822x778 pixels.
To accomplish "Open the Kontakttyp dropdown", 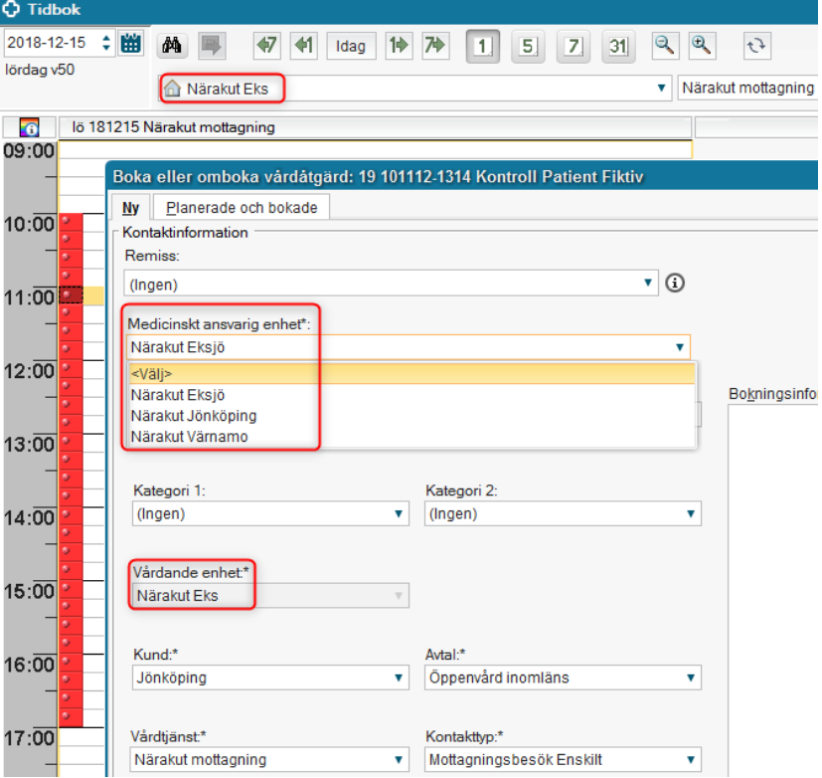I will [x=563, y=759].
